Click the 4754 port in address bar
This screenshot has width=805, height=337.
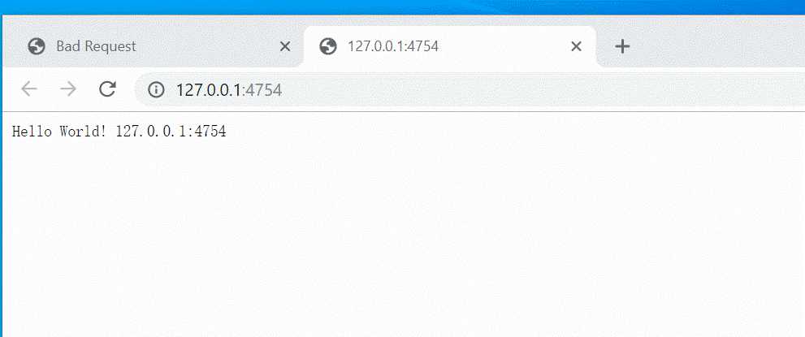point(264,90)
